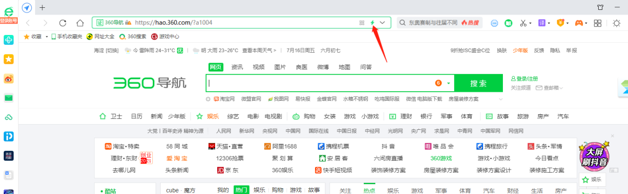Open 少年版 mode in top right
This screenshot has width=628, height=194.
[520, 51]
